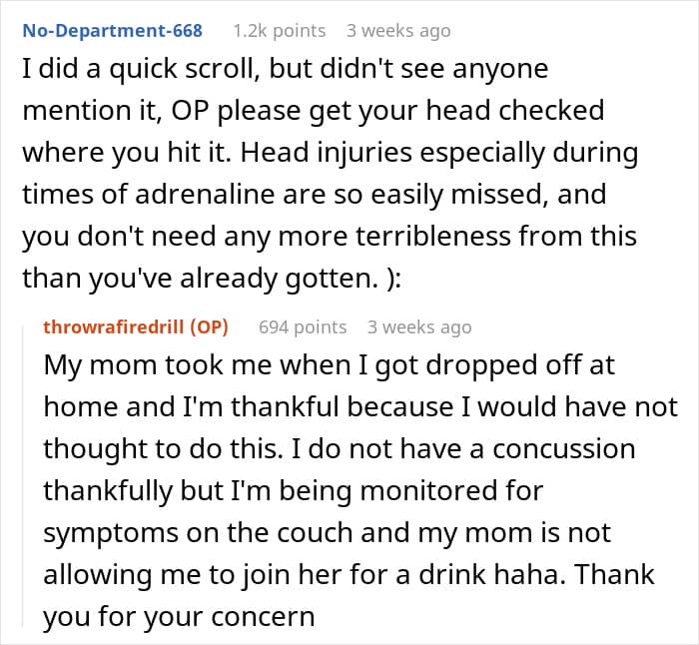Open timestamp link on throwrafiredrill's reply
The height and width of the screenshot is (645, 699).
pos(419,326)
